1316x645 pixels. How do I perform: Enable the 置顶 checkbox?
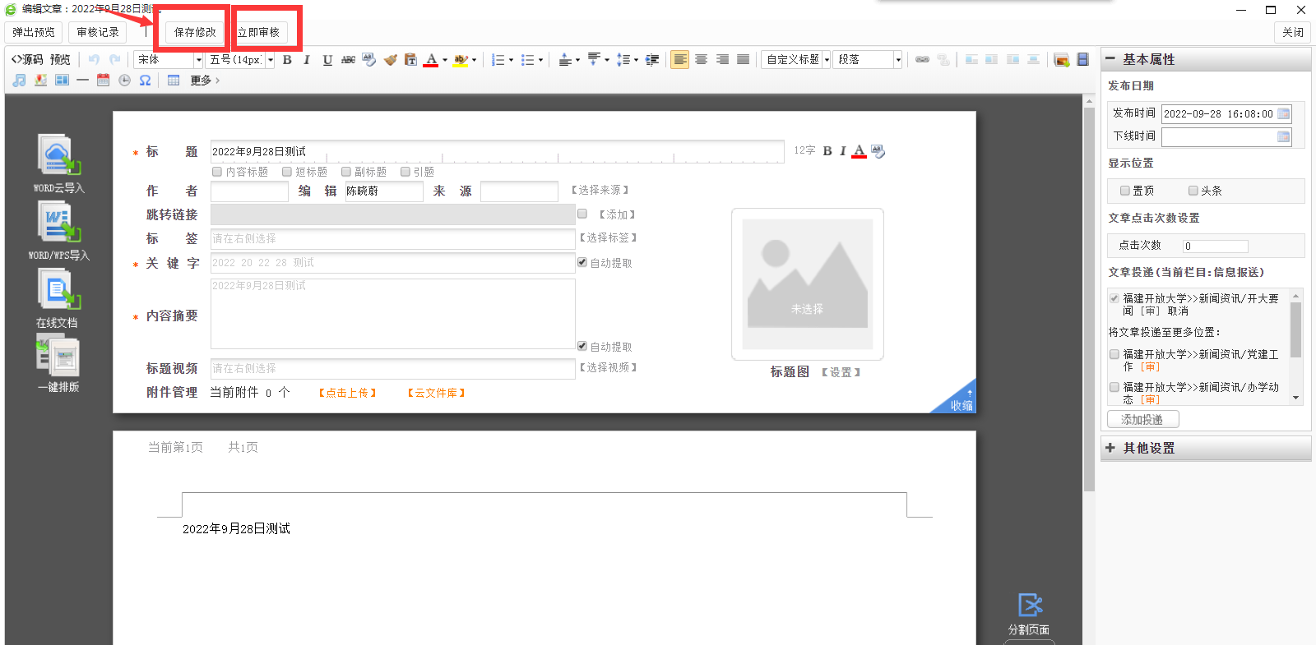(1125, 191)
